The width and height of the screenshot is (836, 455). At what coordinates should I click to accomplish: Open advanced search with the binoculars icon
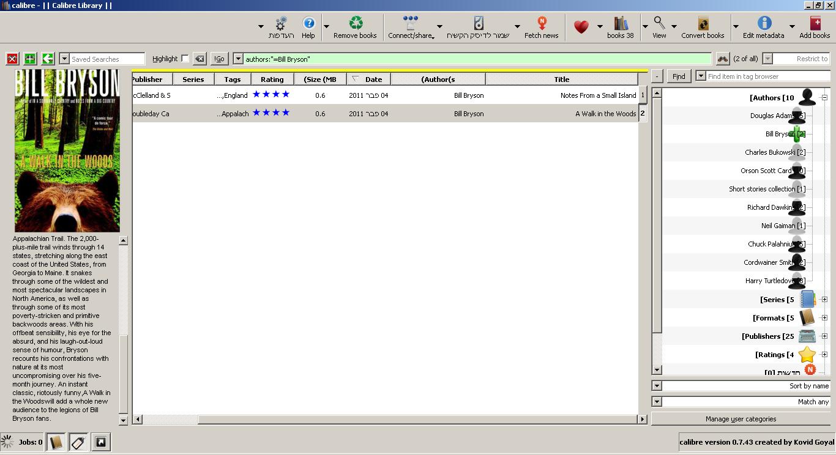coord(723,59)
